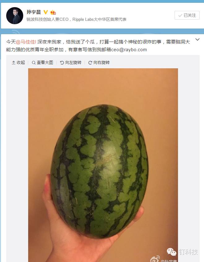Click the checkmark in 已关注 button
Viewport: 204px width, 262px height.
point(180,16)
